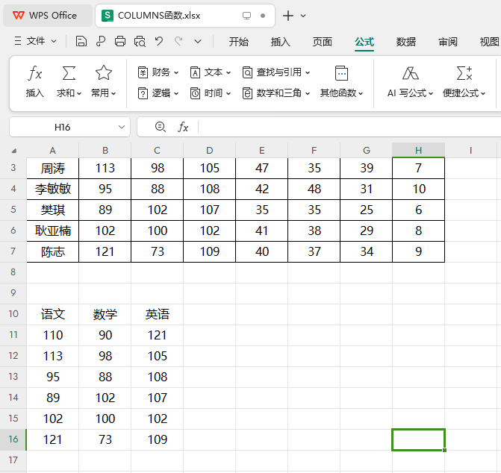The height and width of the screenshot is (473, 501).
Task: Open the Text functions dropdown
Action: tap(211, 72)
